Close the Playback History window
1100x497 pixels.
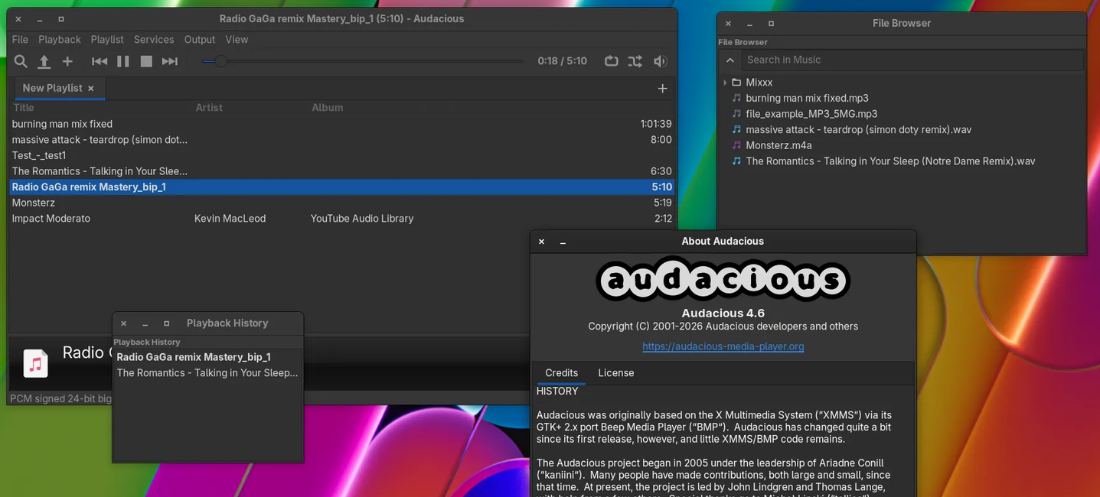pyautogui.click(x=123, y=323)
